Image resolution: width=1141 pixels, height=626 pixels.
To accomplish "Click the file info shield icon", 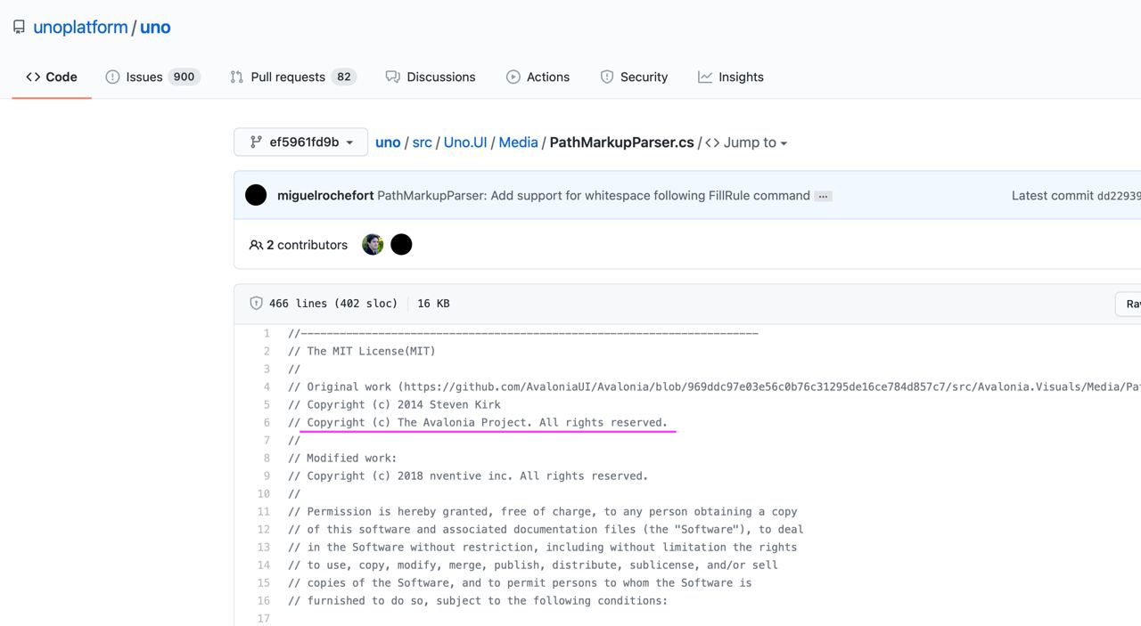I will pos(256,303).
